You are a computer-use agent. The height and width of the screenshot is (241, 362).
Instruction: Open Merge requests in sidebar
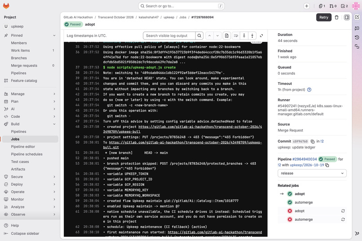(30, 66)
